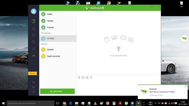The width and height of the screenshot is (189, 106).
Task: Open Telegram from the taskbar
Action: click(132, 103)
